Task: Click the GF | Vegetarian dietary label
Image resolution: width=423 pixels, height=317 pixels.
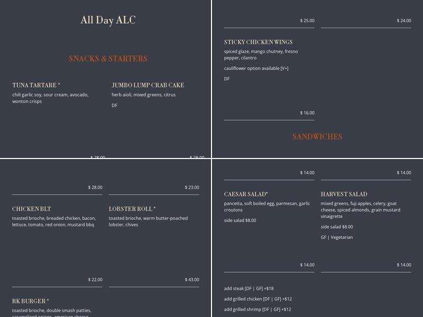Action: tap(336, 237)
